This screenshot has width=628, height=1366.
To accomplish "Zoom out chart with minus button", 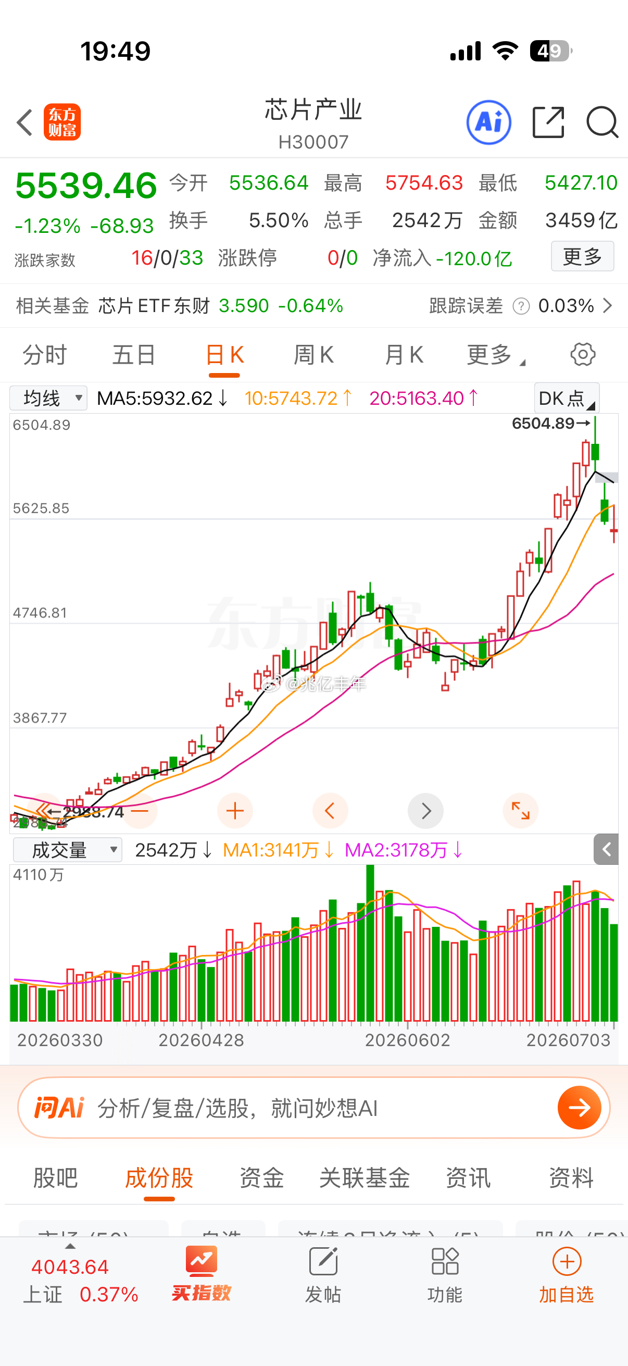I will coord(140,811).
